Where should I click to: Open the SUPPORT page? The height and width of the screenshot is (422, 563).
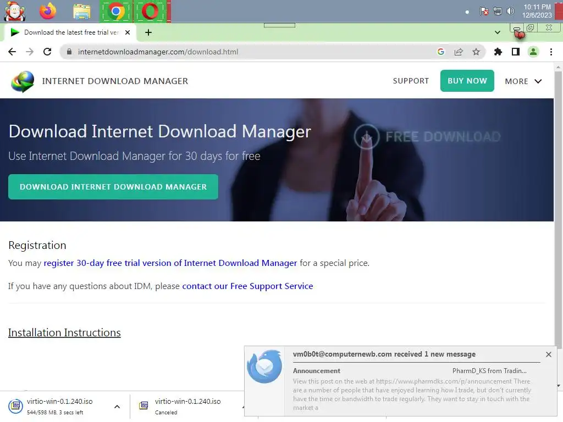(x=411, y=81)
